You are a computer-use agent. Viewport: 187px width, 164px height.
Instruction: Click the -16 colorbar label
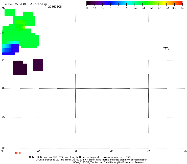coord(86,8)
